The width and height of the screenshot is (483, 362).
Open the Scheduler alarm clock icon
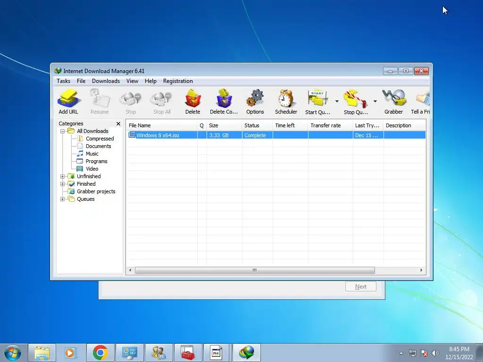click(x=286, y=102)
